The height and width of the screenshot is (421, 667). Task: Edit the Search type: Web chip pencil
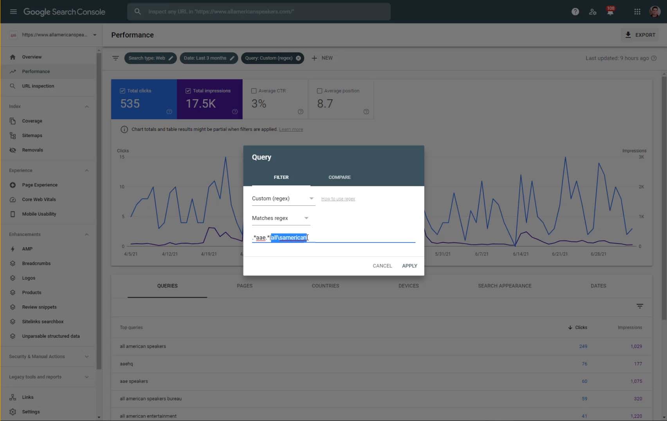tap(171, 58)
